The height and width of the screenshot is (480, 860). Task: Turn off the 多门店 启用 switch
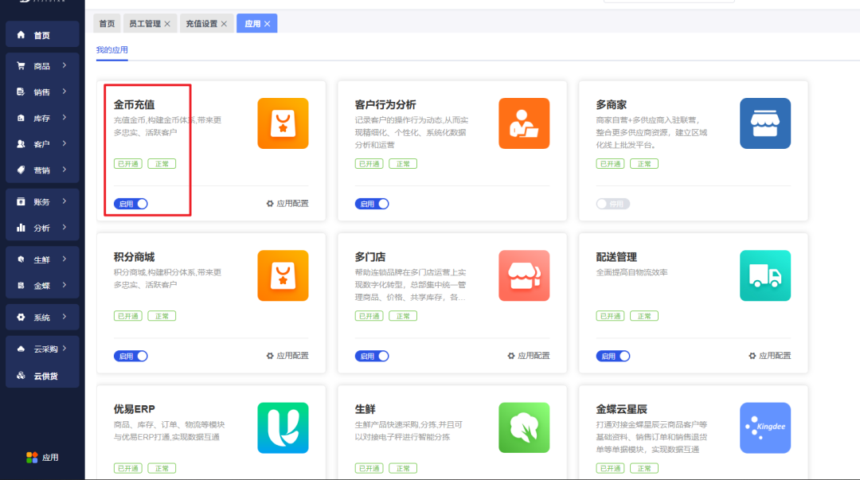371,355
